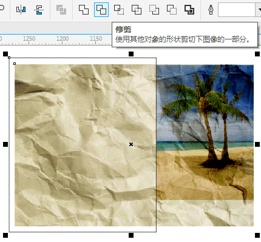The image size is (261, 242).
Task: Click the Mirror Horizontally icon
Action: coord(21,10)
